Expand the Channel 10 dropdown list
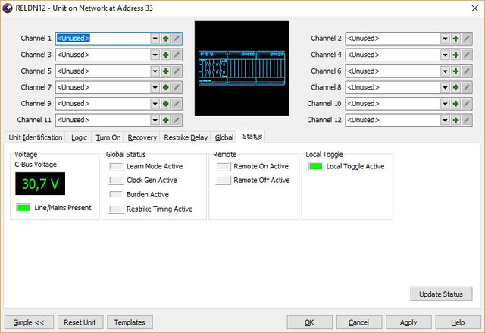Viewport: 485px width, 333px height. click(445, 104)
